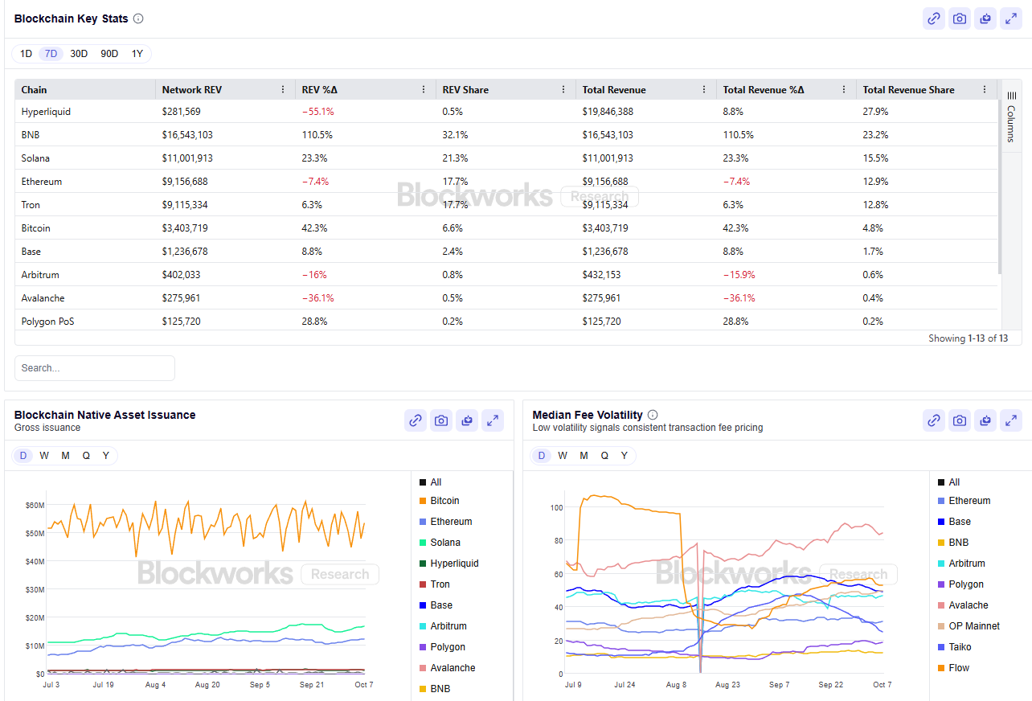Toggle Bitcoin series in issuance legend
Image resolution: width=1032 pixels, height=701 pixels.
(x=444, y=501)
